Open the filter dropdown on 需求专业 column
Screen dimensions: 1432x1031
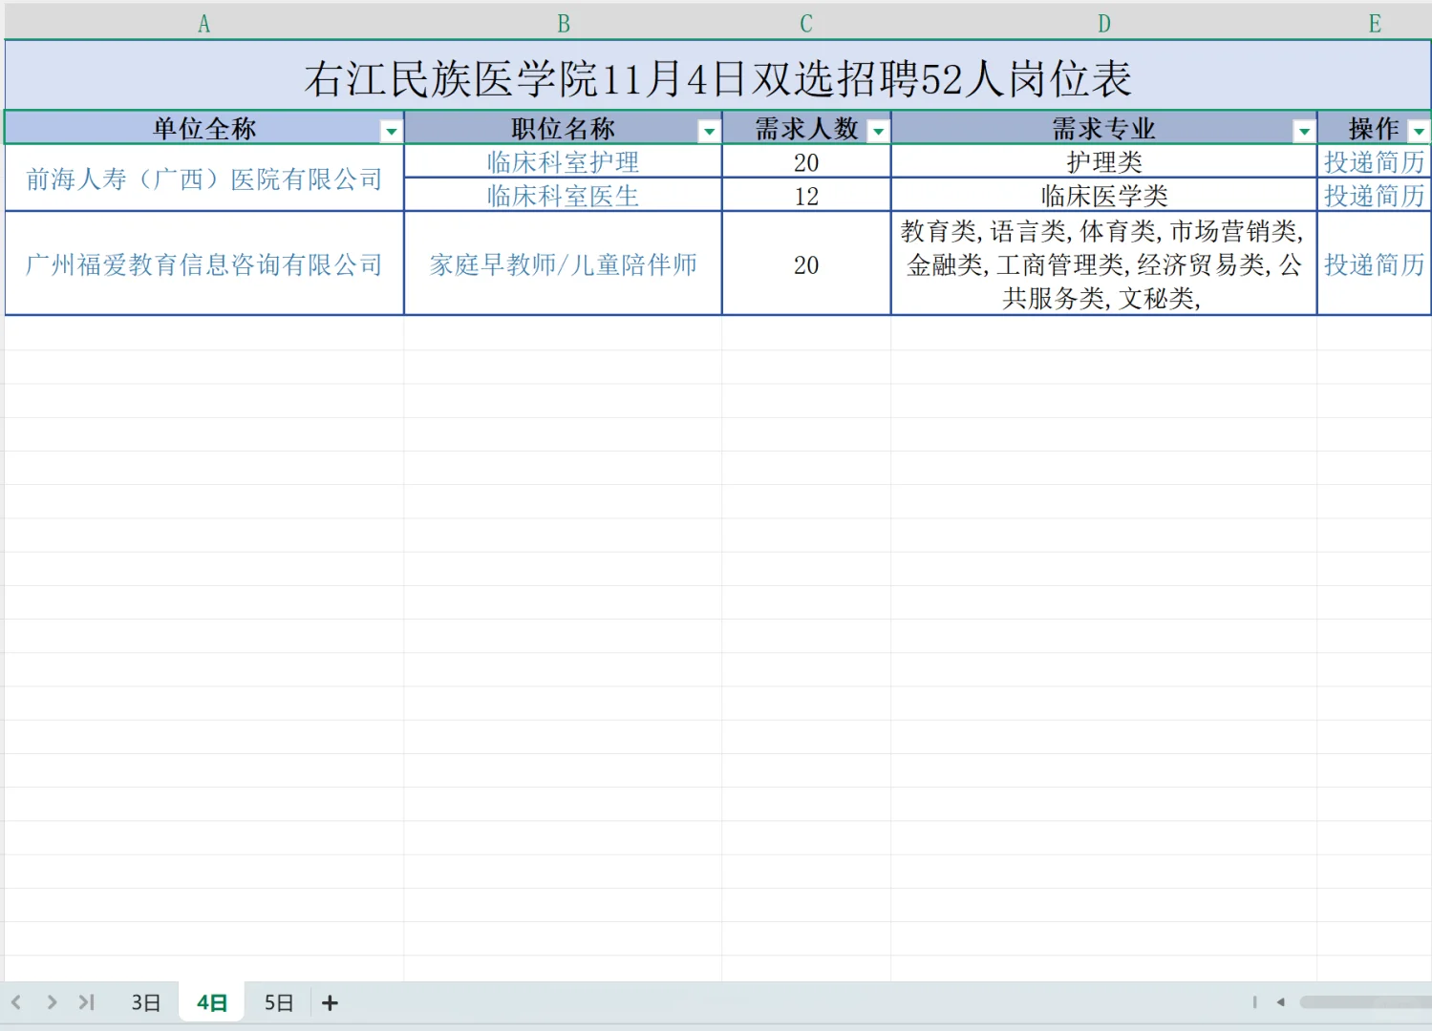(1303, 129)
